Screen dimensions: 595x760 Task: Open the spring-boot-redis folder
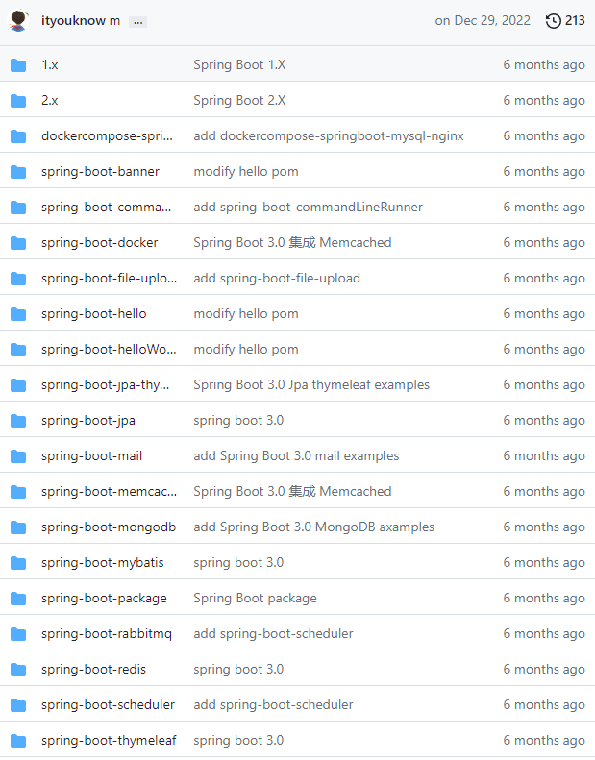coord(93,670)
